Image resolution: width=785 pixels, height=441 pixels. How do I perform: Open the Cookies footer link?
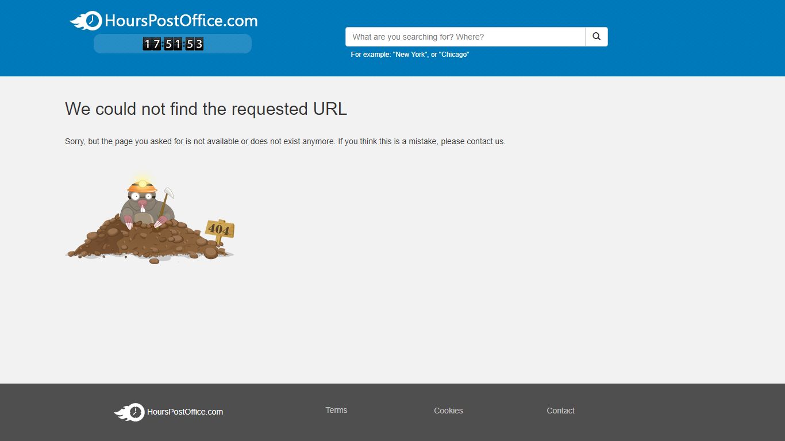448,411
